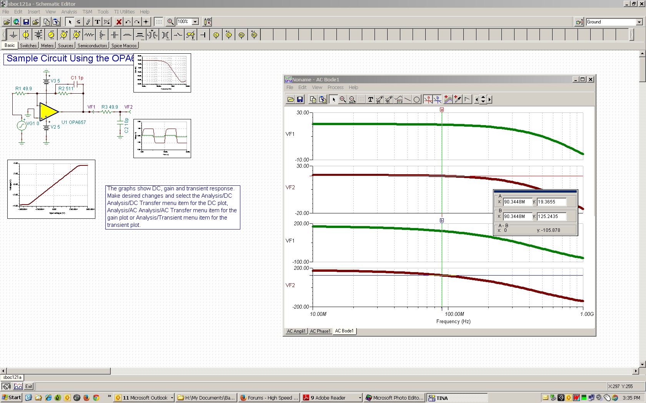Expand the Adobe Reader taskbar group

click(360, 398)
